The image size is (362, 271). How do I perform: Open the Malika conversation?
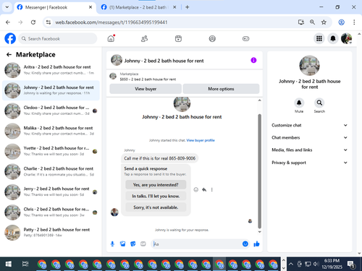(51, 131)
